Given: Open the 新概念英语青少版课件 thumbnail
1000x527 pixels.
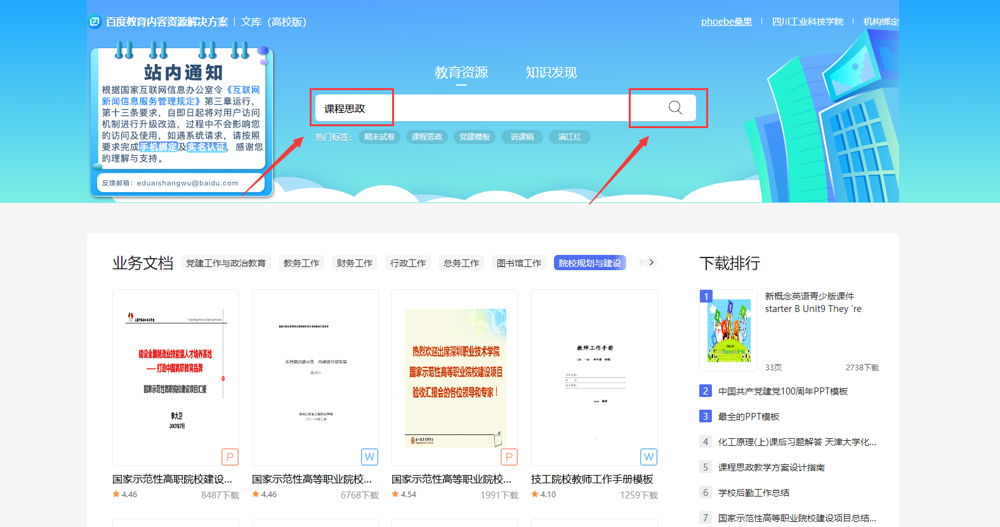Looking at the screenshot, I should tap(728, 330).
